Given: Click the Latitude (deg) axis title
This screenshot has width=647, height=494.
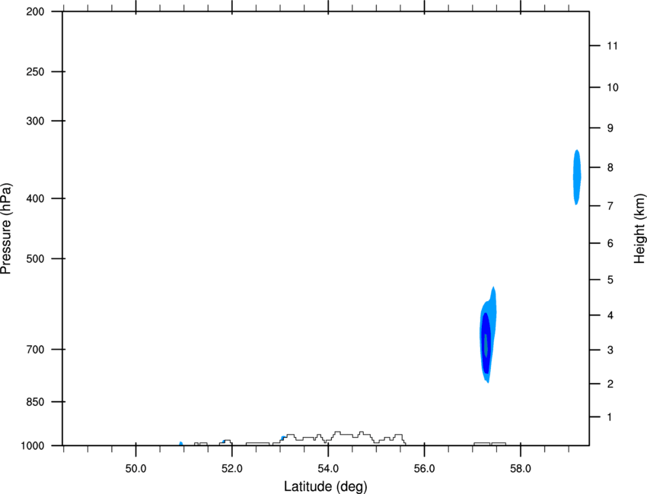Looking at the screenshot, I should pyautogui.click(x=325, y=486).
